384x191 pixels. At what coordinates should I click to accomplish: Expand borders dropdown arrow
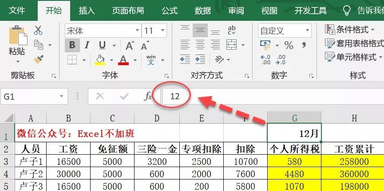pos(84,60)
